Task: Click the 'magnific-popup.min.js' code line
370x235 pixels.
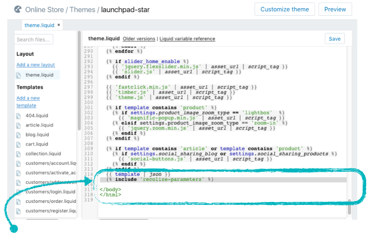Action: tap(202, 118)
